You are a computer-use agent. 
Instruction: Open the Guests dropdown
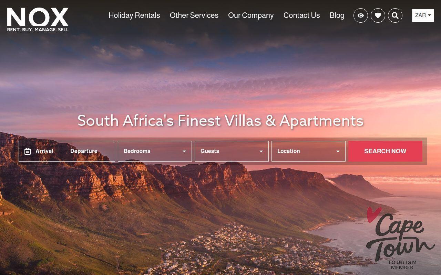pos(232,151)
